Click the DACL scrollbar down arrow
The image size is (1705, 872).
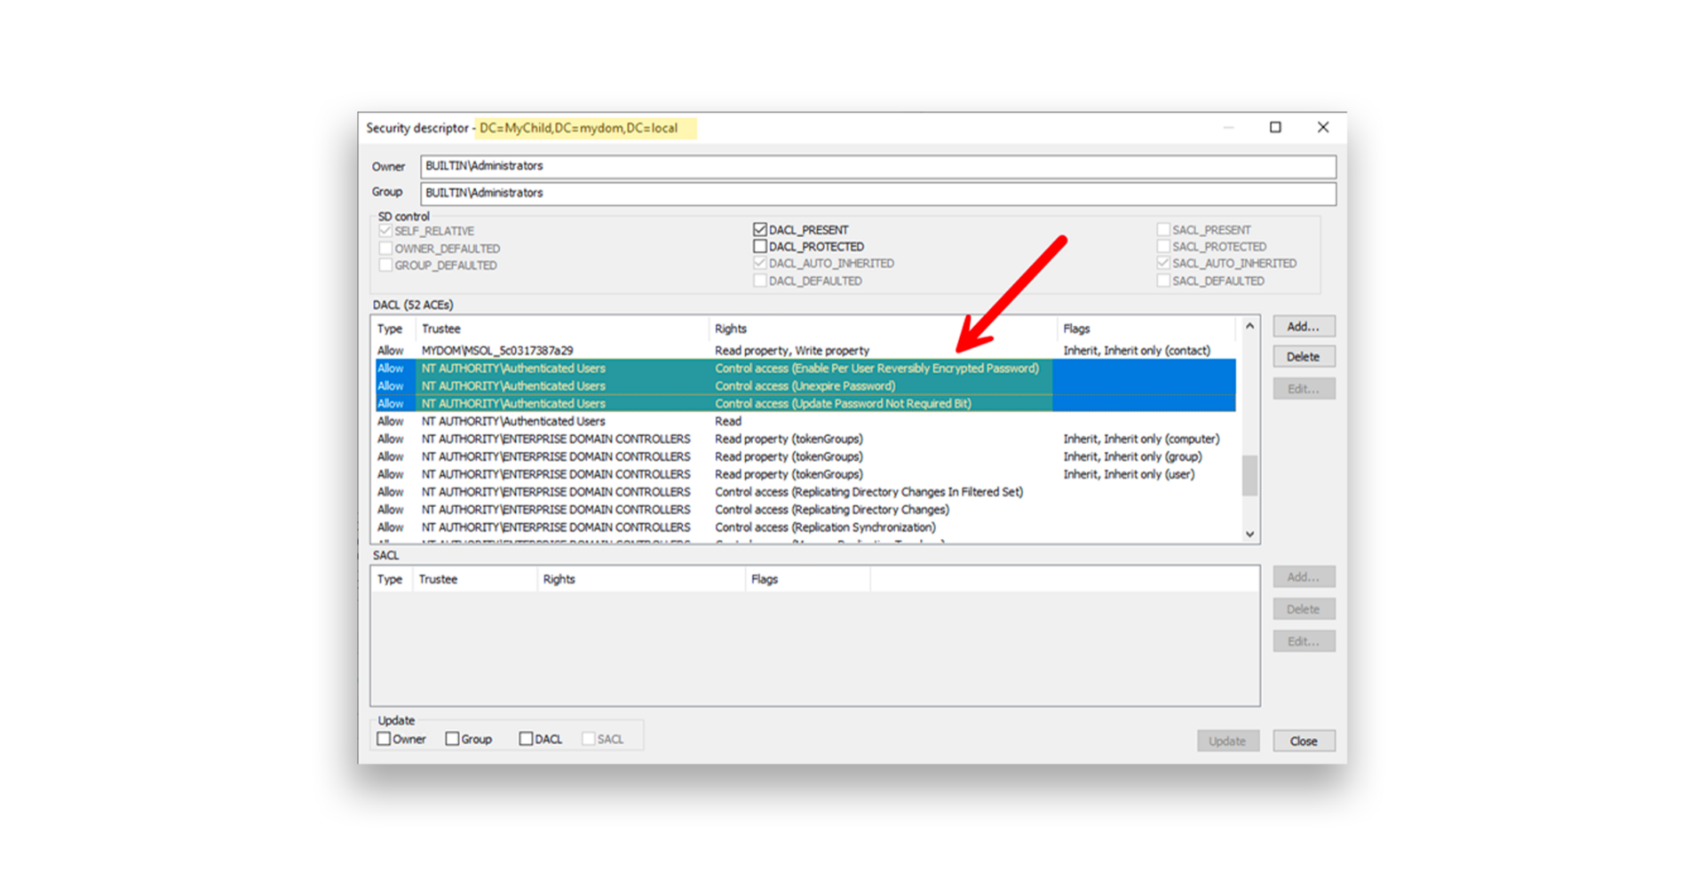1249,534
